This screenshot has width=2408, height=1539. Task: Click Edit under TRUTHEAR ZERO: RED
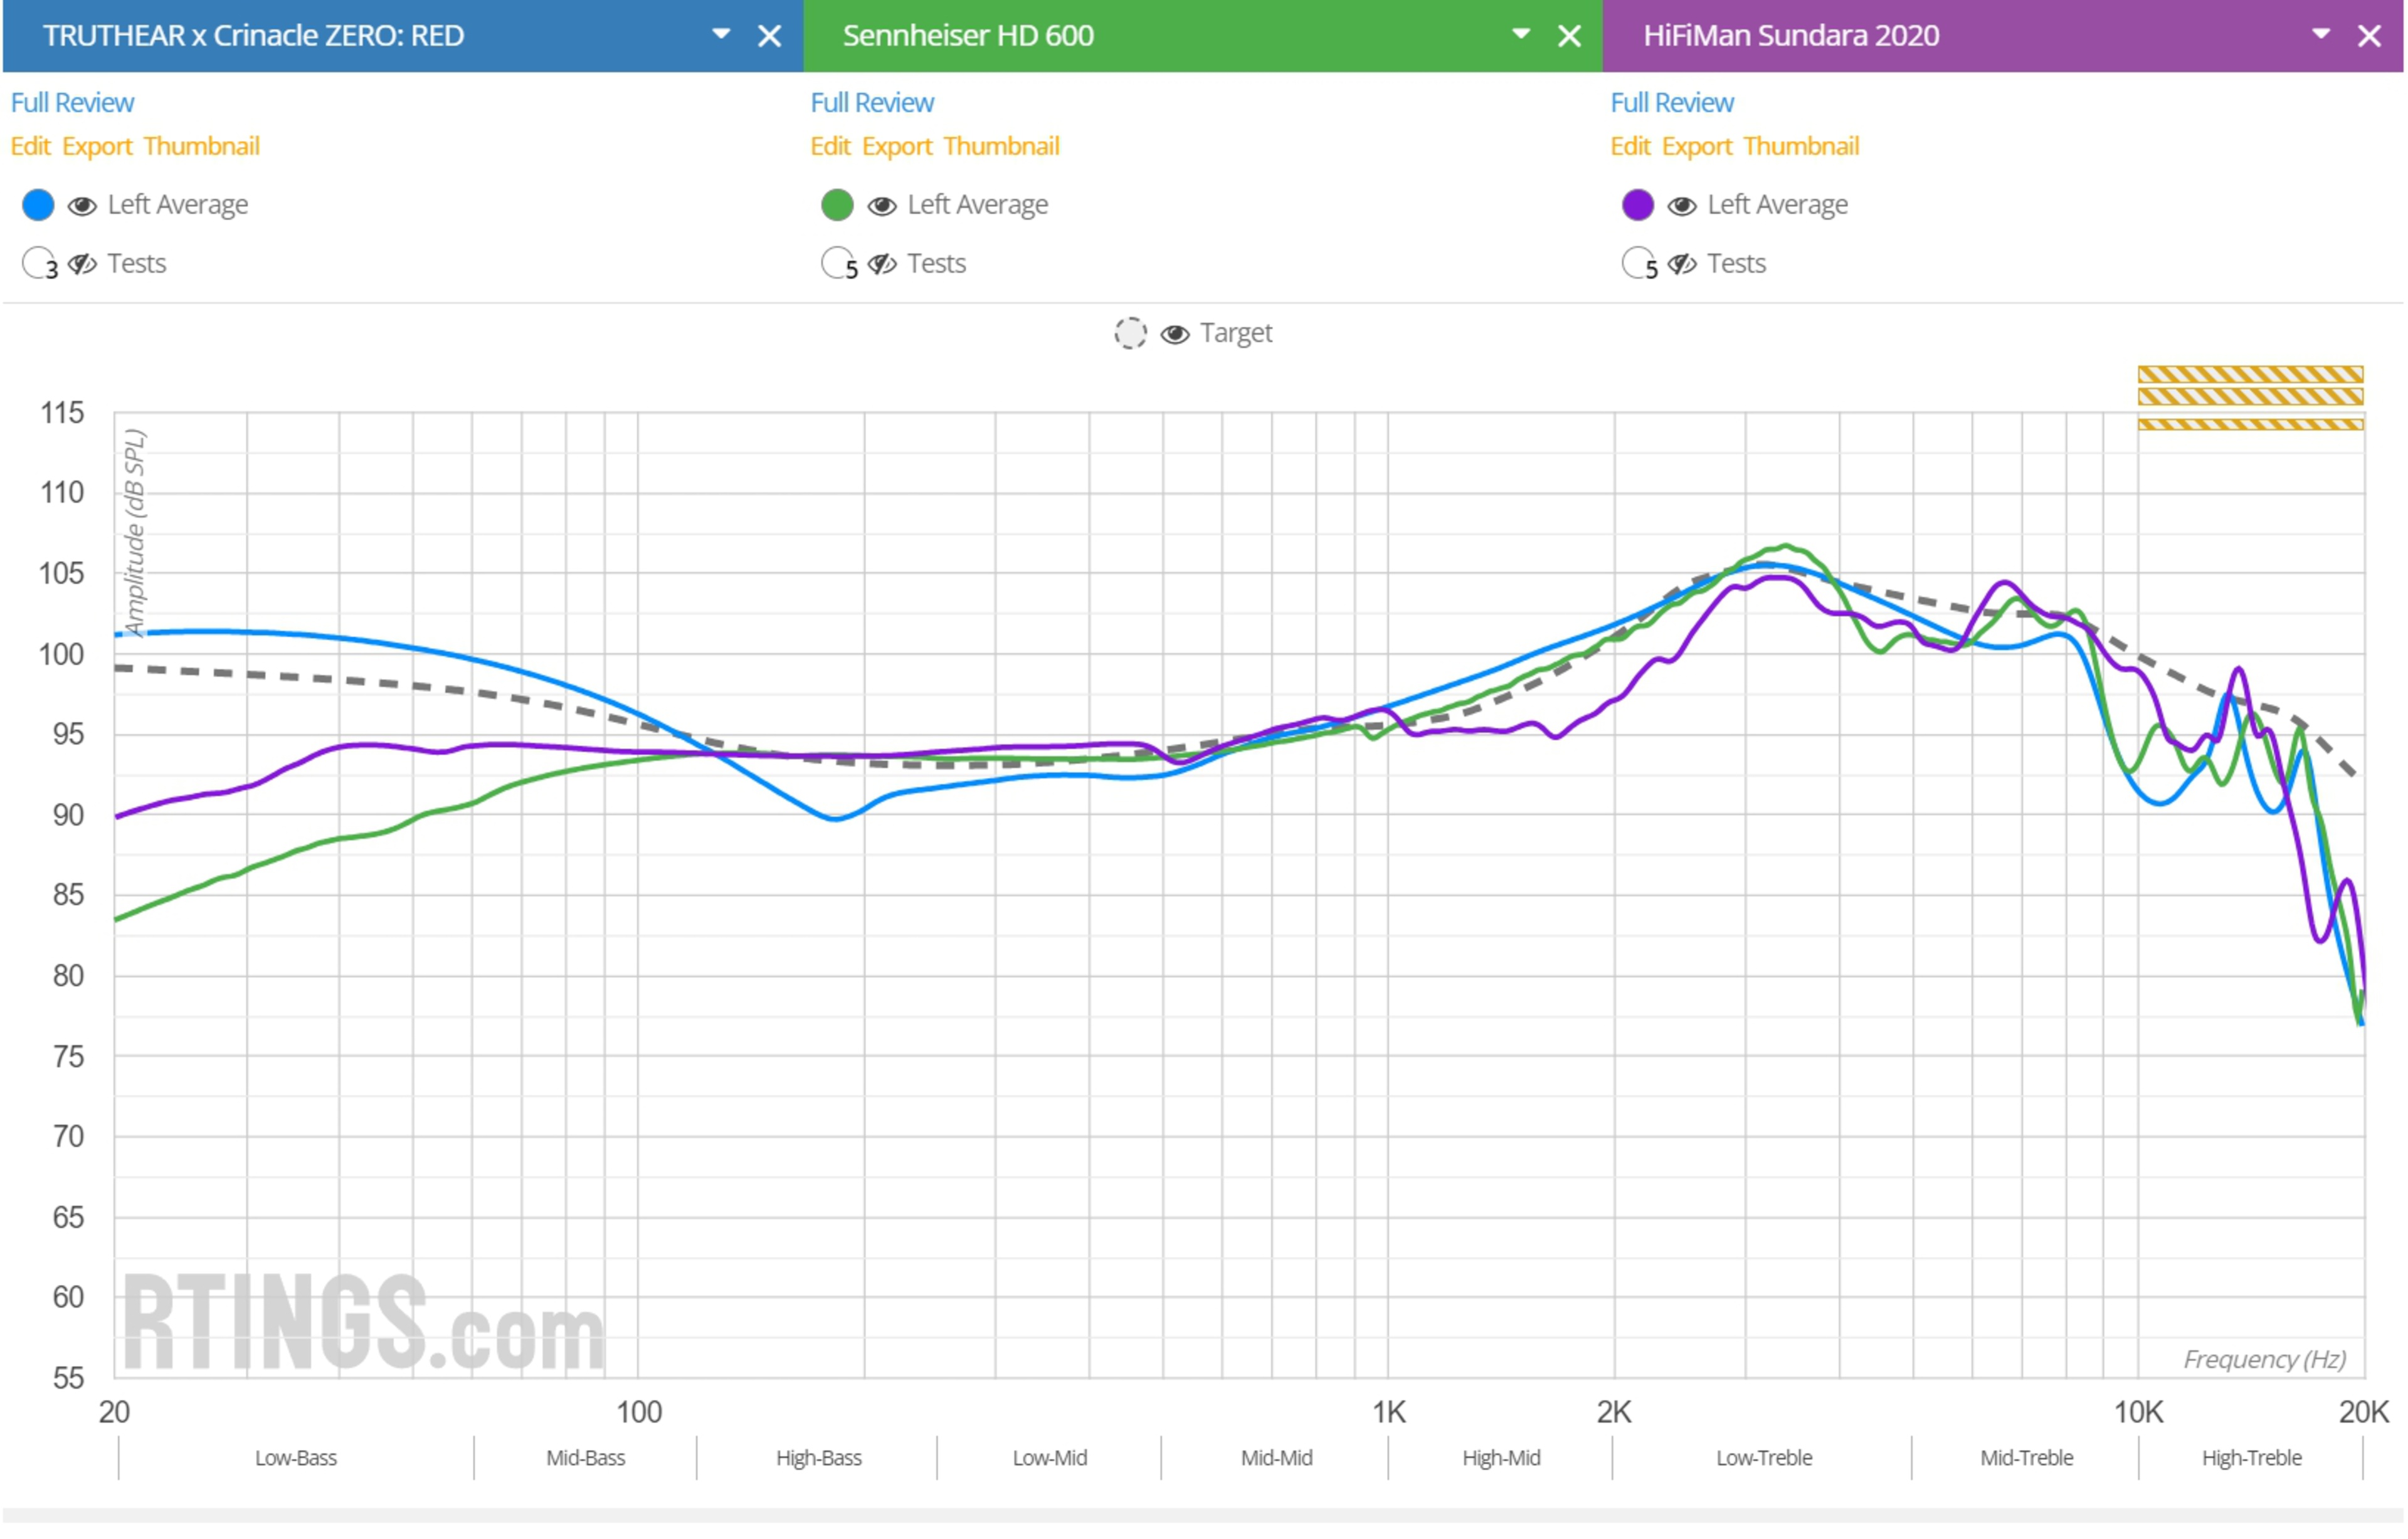point(30,146)
